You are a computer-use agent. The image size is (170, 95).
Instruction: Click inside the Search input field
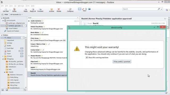pos(140,9)
